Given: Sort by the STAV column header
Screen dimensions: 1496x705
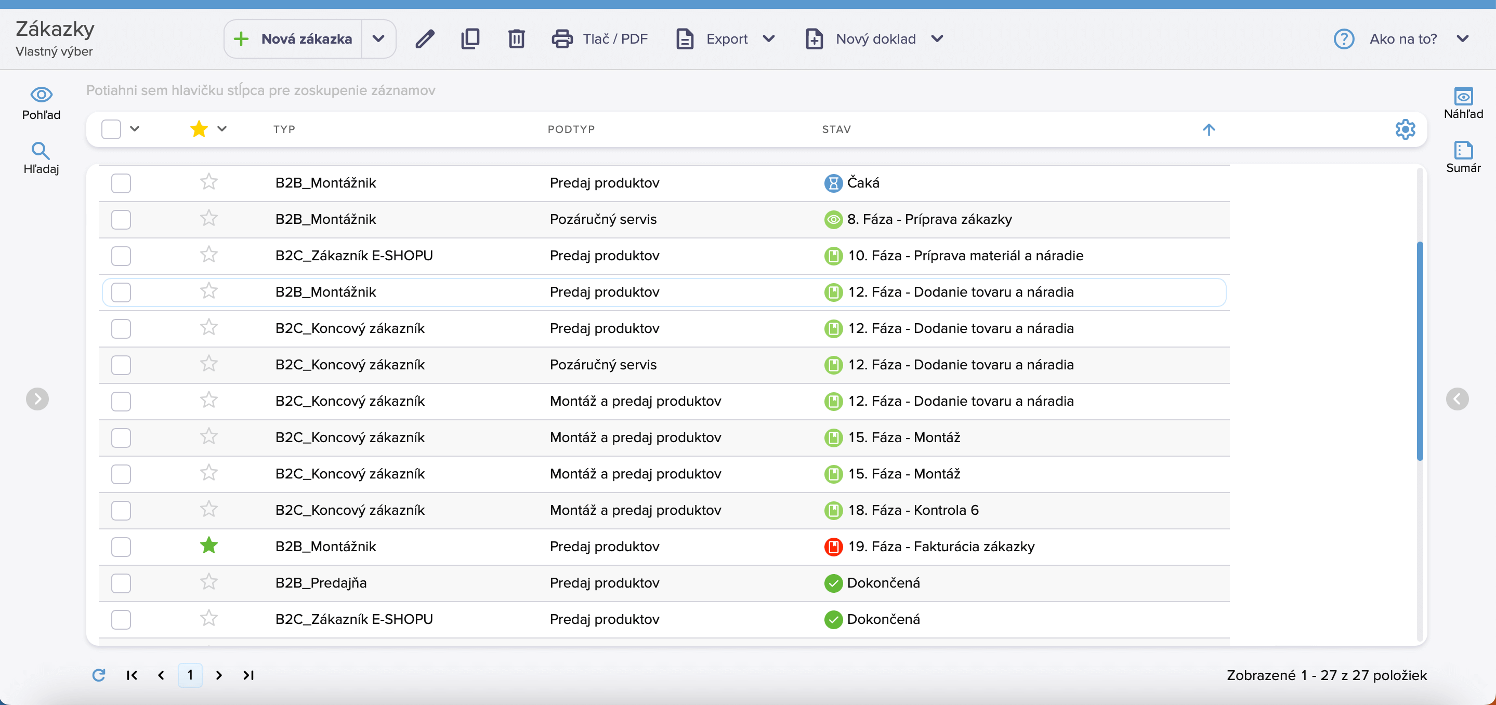Looking at the screenshot, I should pos(836,129).
